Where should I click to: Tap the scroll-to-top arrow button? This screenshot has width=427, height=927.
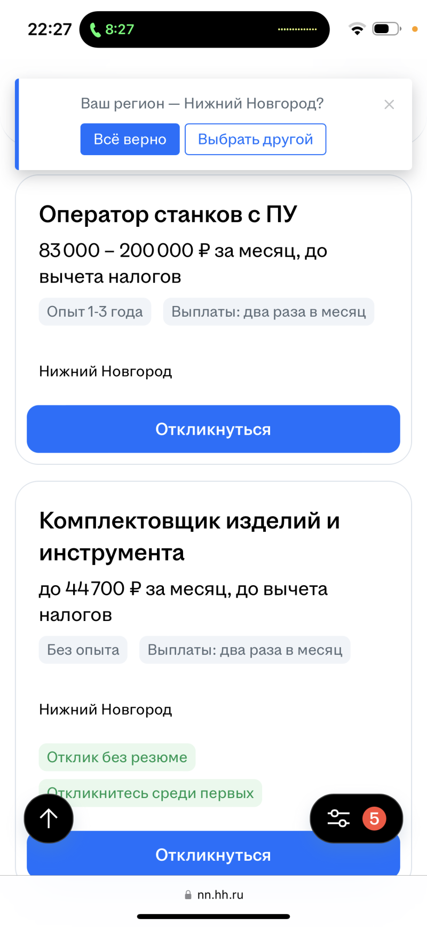coord(49,818)
